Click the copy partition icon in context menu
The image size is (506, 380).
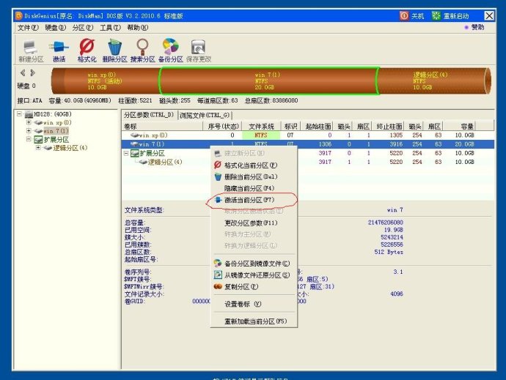click(x=218, y=286)
